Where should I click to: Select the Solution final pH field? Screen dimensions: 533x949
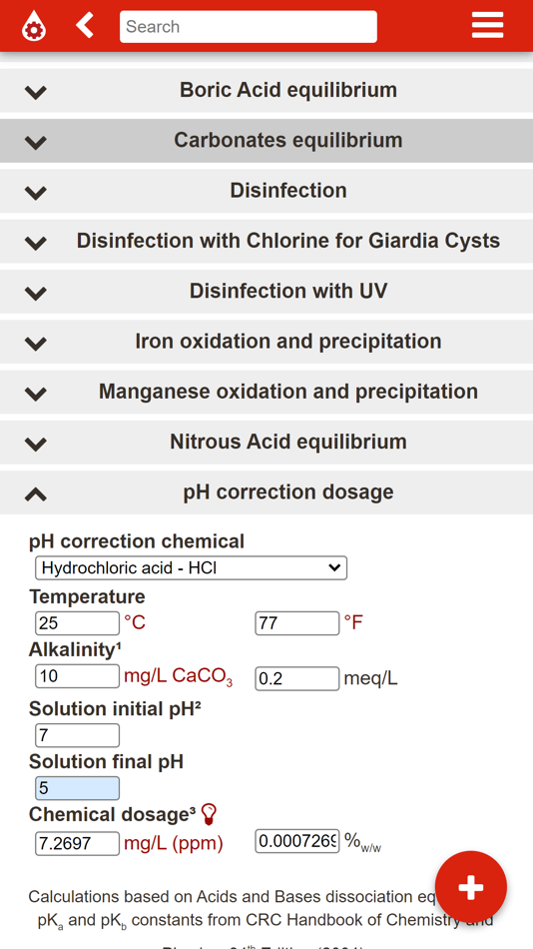[78, 788]
